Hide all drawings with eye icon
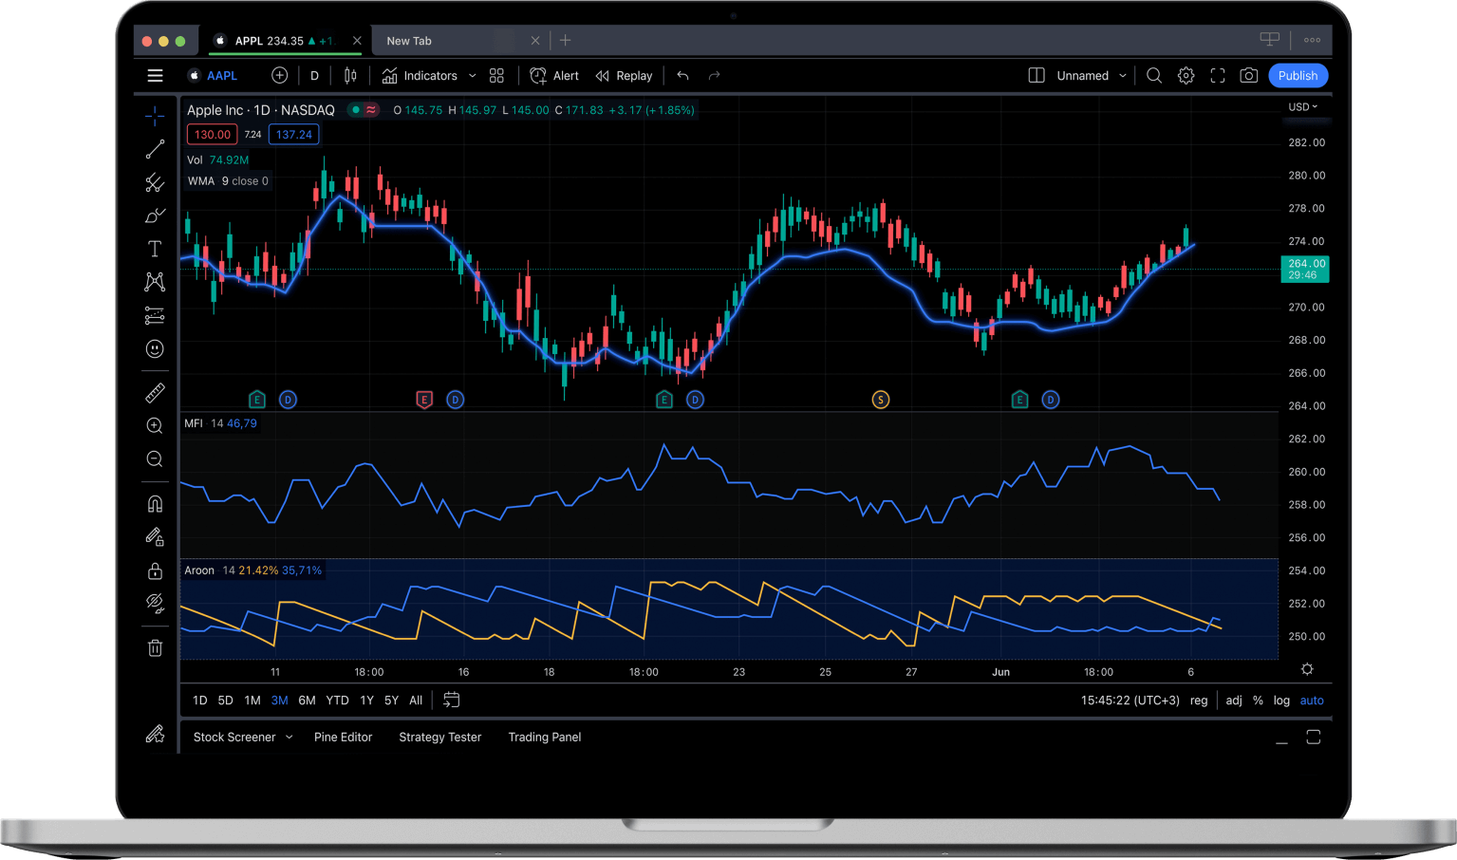Screen dimensions: 1457x860 click(155, 604)
